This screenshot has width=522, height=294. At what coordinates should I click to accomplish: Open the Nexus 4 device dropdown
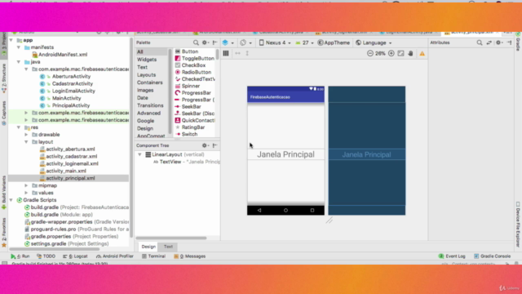click(275, 42)
